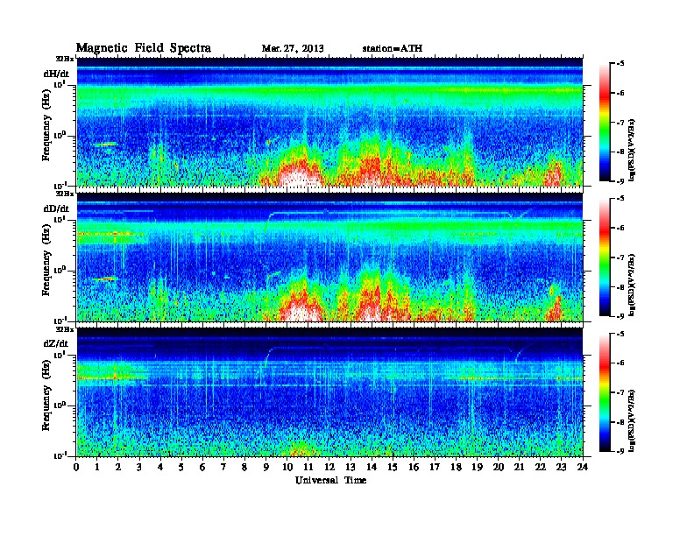
Task: Click hour 12 tick label on time axis
Action: (x=329, y=467)
